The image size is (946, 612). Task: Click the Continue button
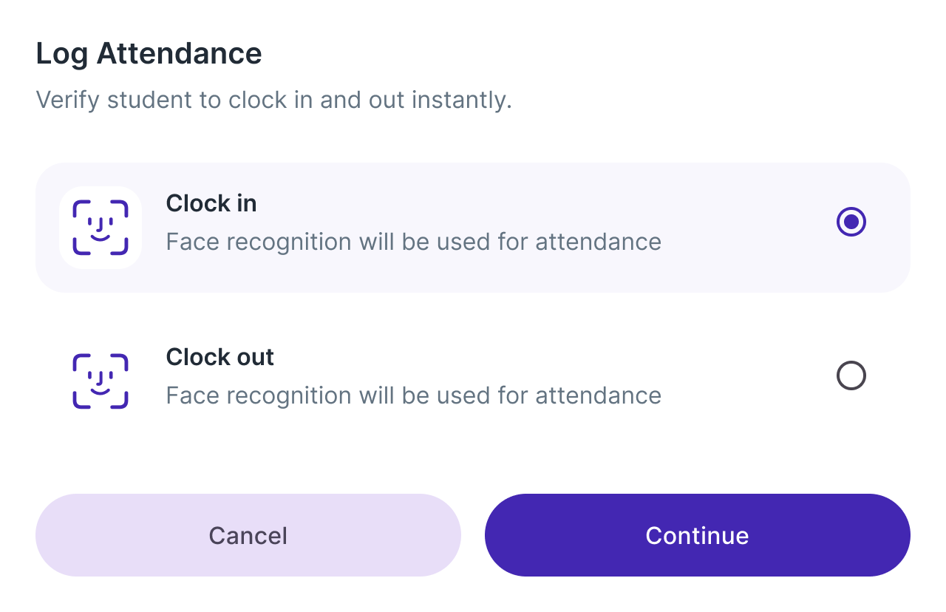click(x=698, y=535)
